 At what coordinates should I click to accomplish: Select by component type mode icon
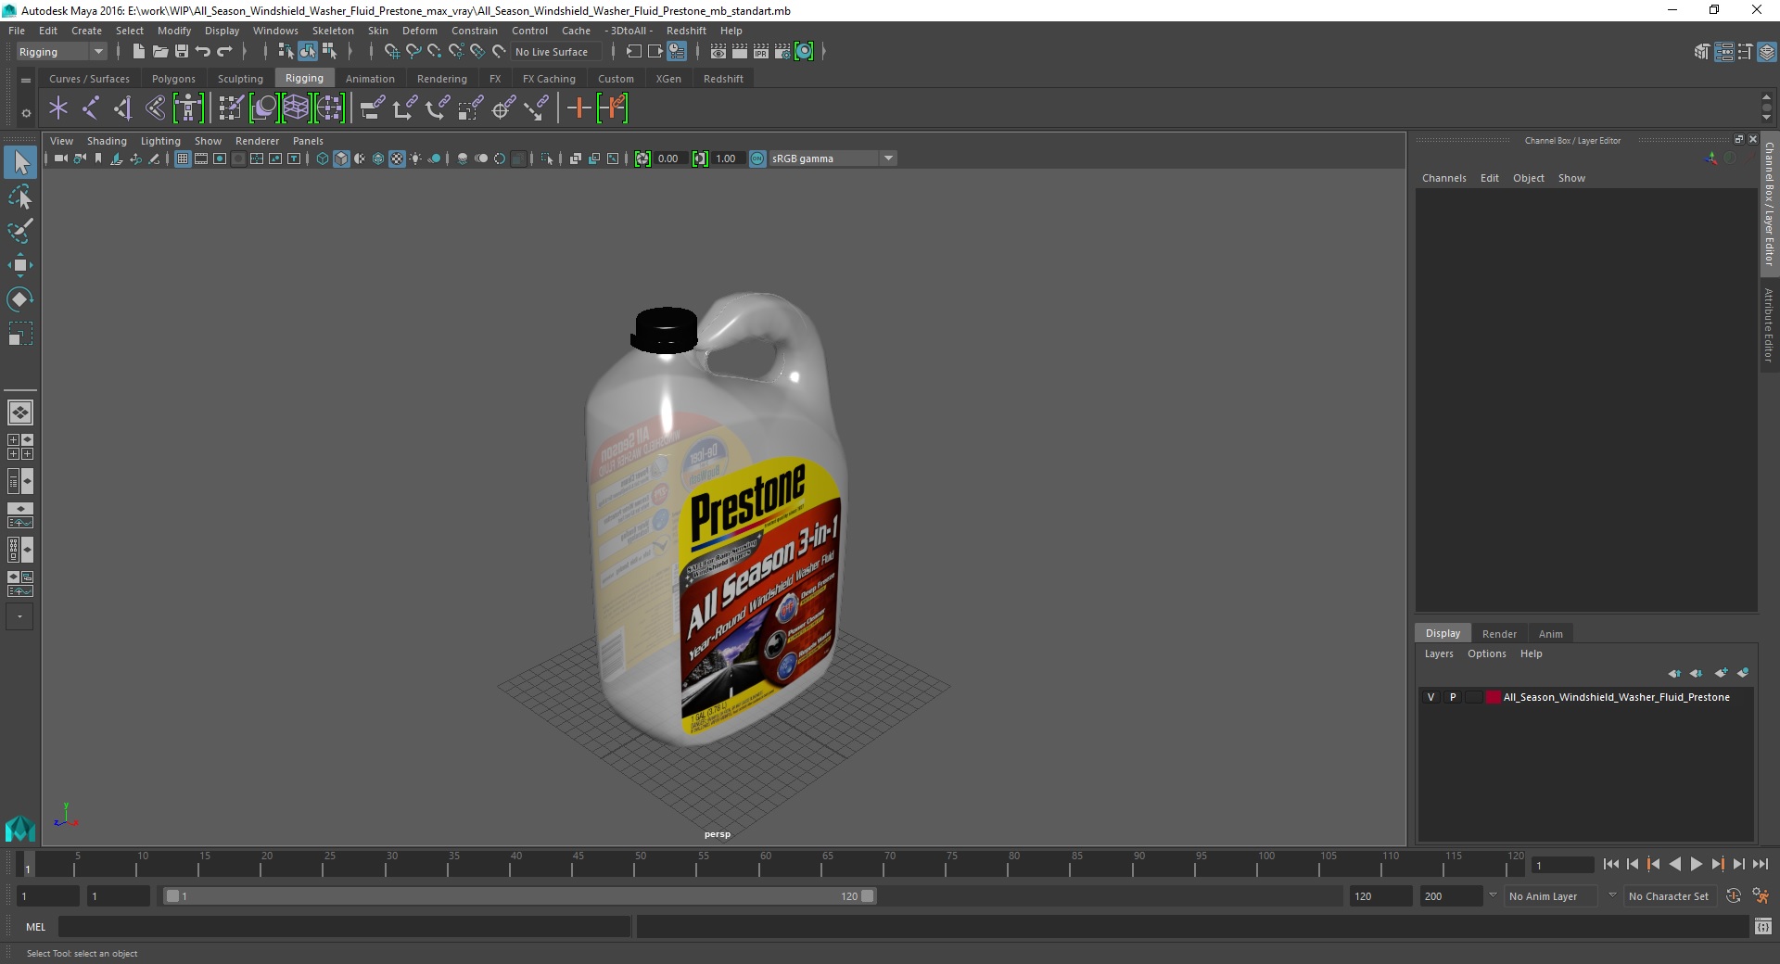(x=329, y=52)
